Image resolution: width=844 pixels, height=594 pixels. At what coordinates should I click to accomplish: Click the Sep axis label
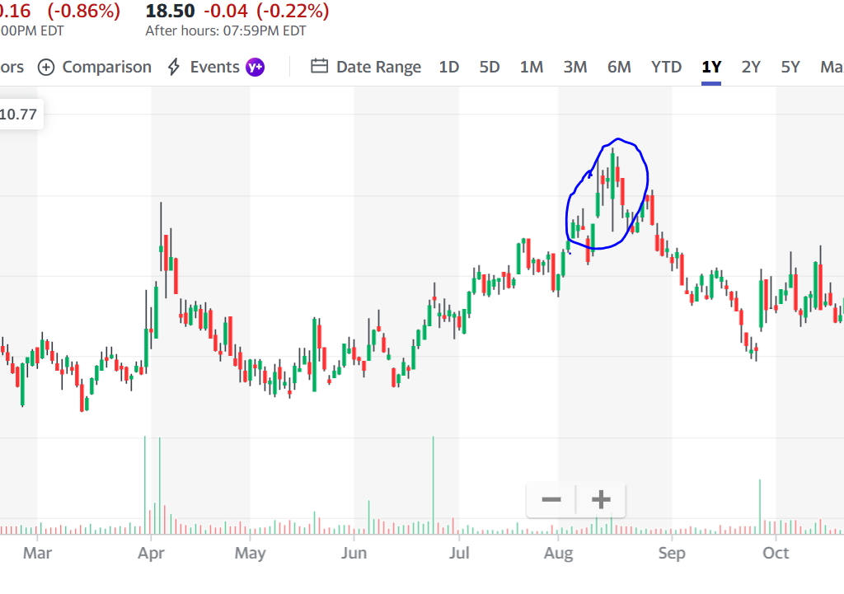click(672, 553)
